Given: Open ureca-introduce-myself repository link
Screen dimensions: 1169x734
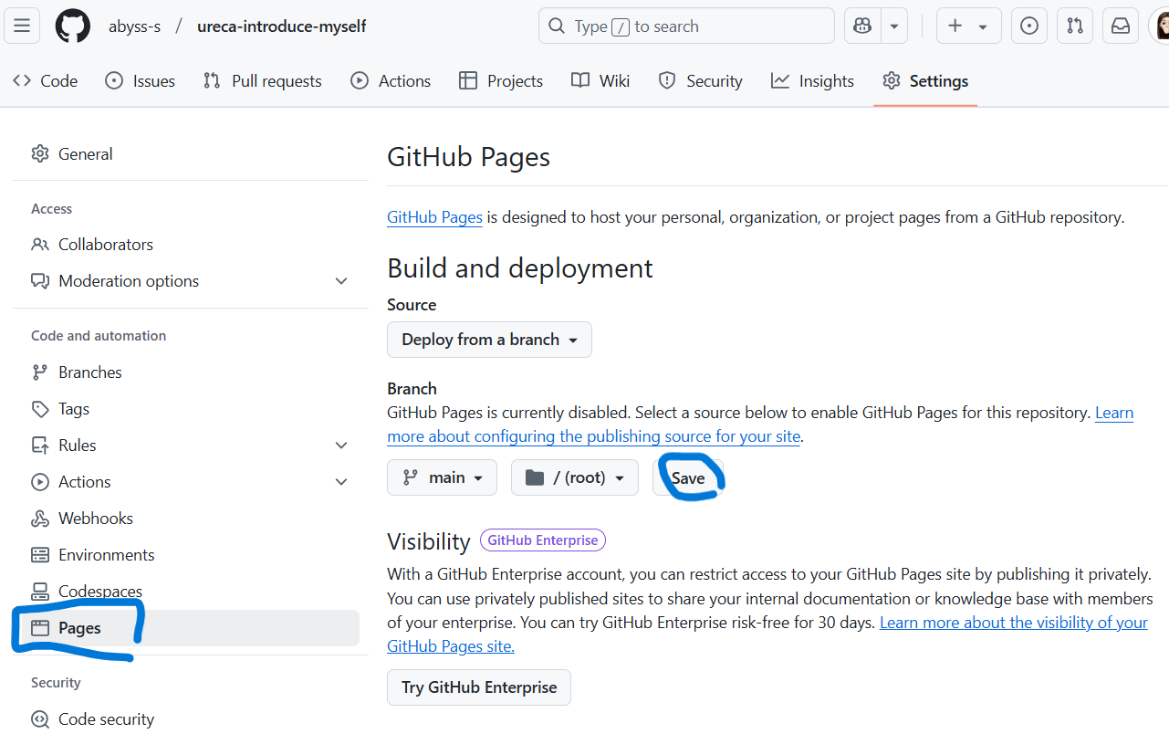Looking at the screenshot, I should (x=282, y=26).
